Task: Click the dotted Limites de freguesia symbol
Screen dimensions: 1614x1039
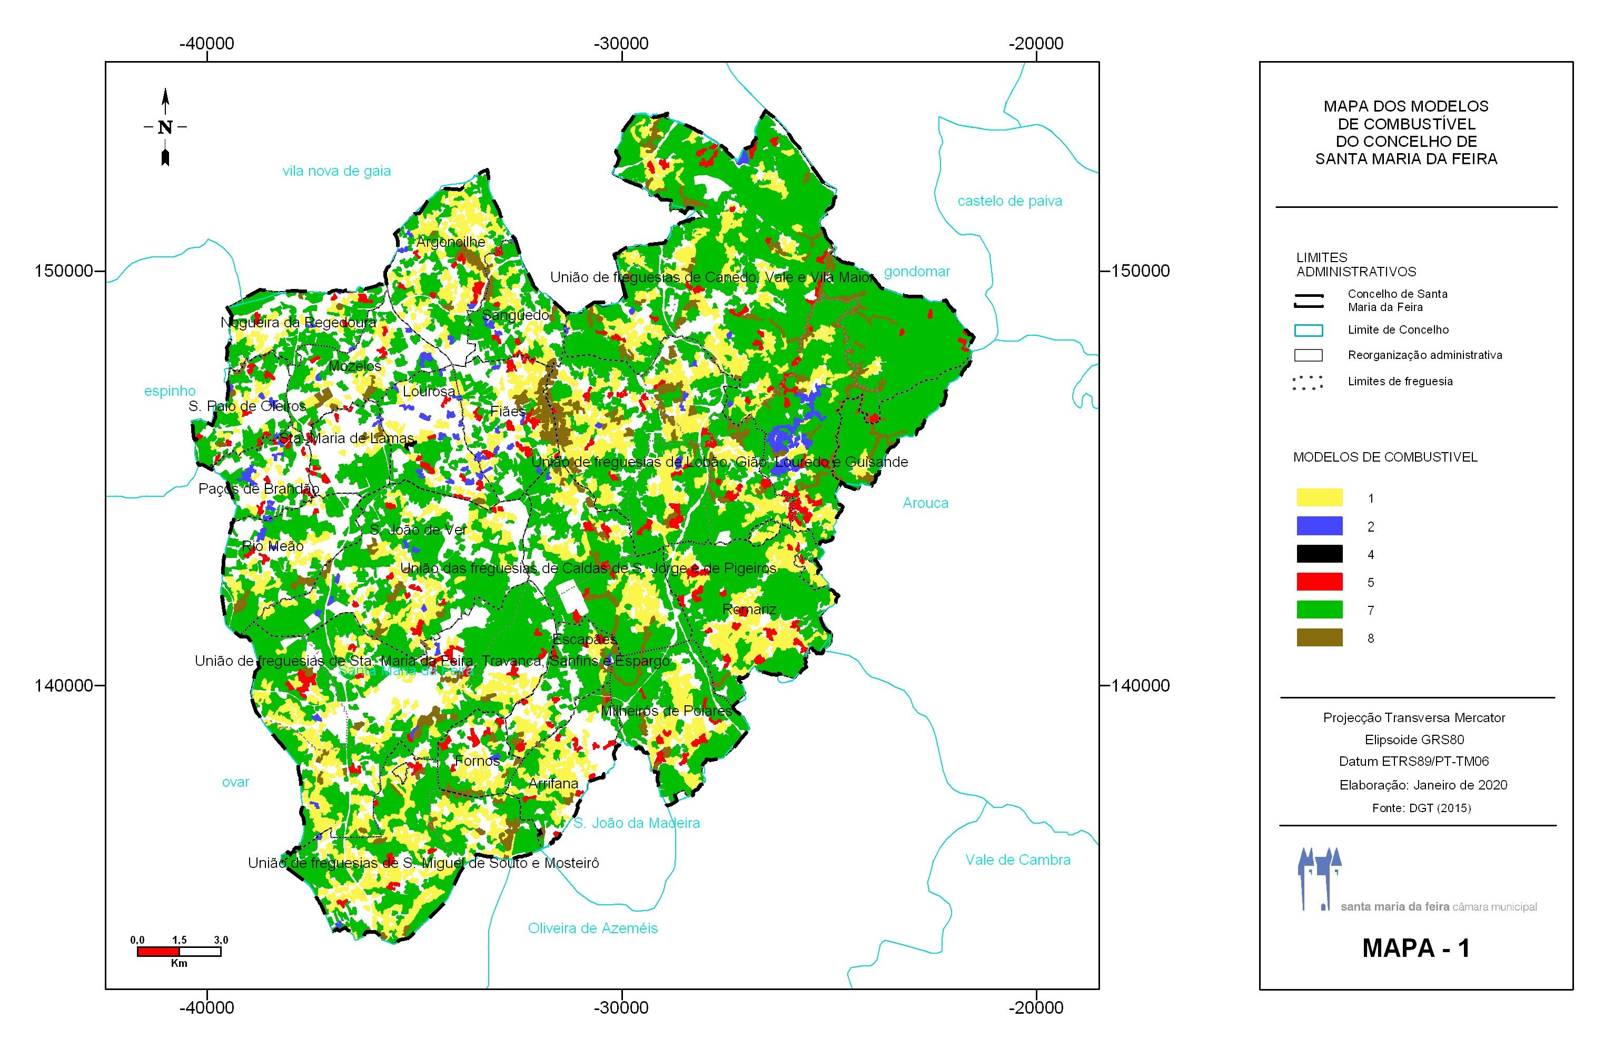Action: (1308, 383)
